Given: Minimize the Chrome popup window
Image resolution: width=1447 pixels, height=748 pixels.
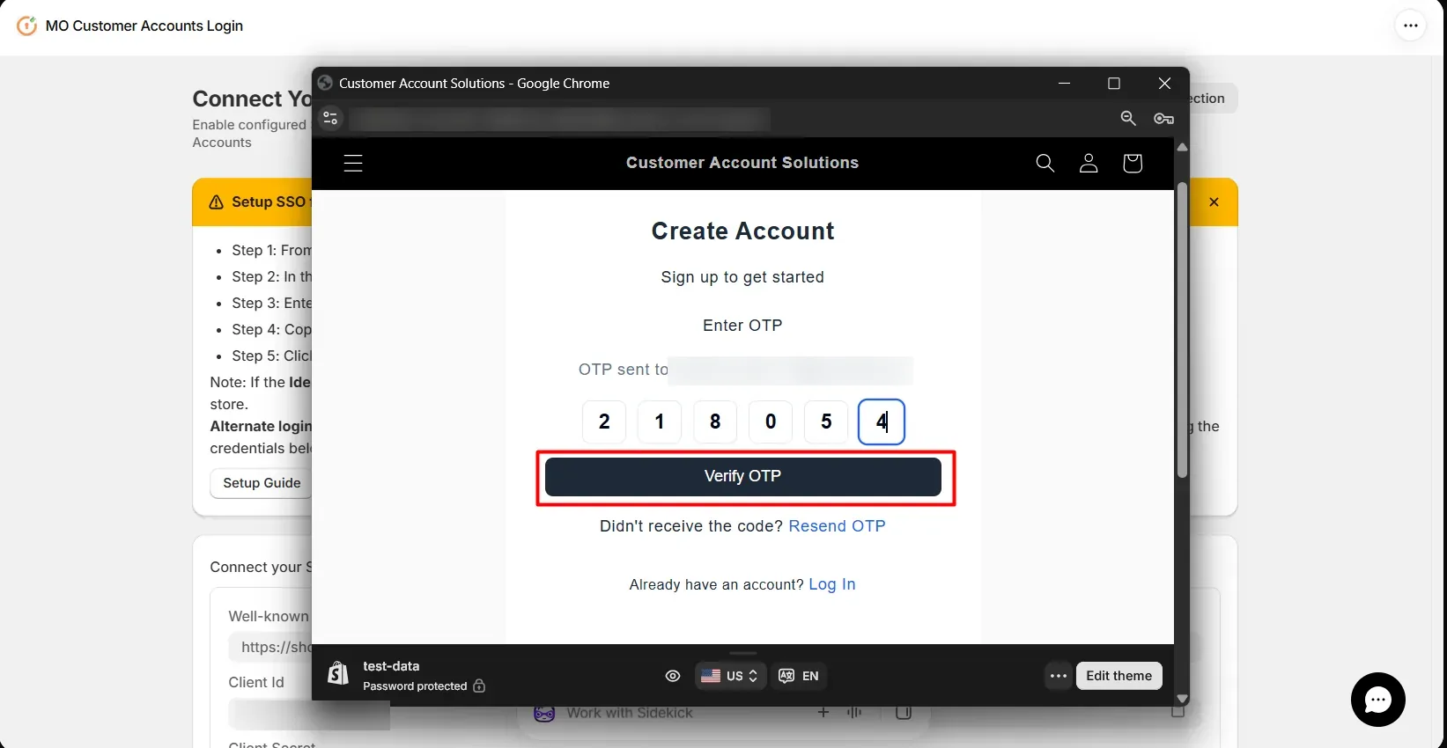Looking at the screenshot, I should click(1065, 84).
